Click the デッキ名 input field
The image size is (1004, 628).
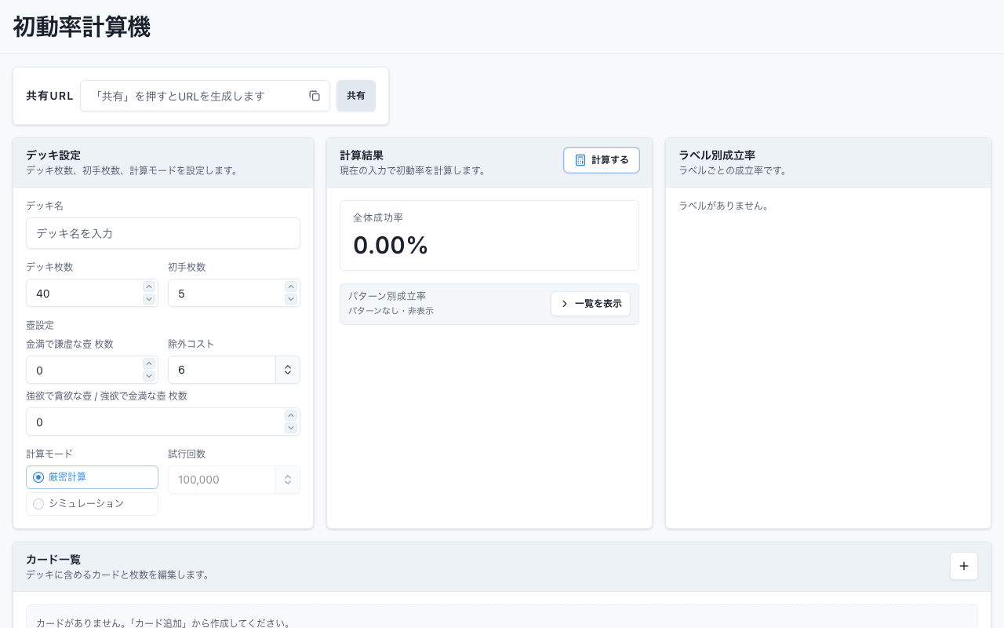[163, 233]
